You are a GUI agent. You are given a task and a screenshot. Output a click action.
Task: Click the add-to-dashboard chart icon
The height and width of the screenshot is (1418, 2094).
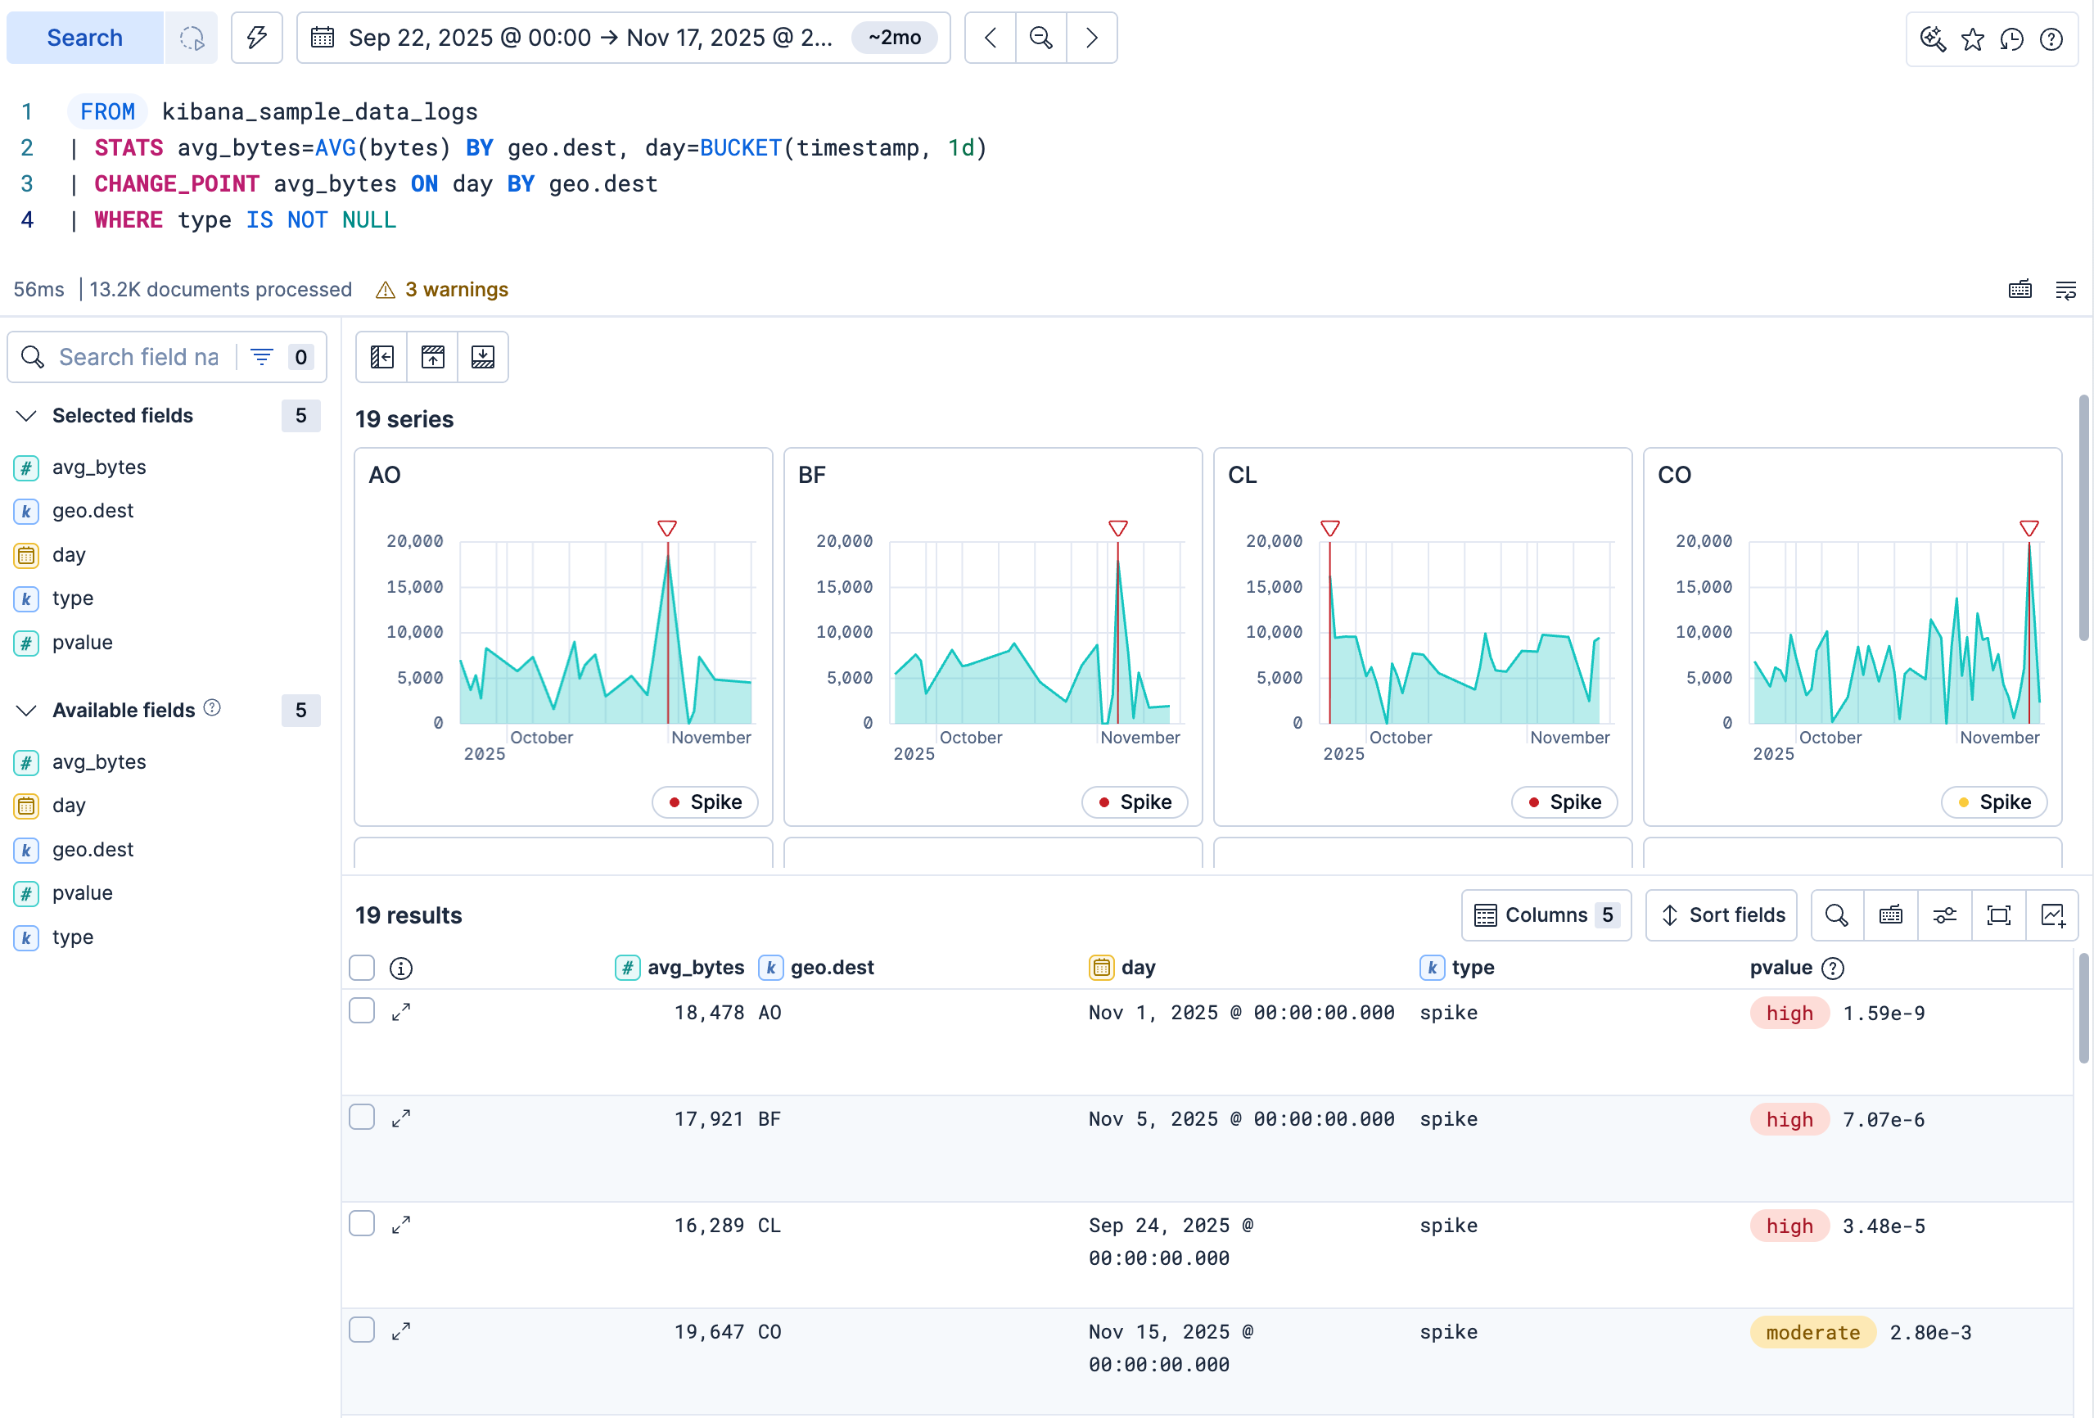tap(2052, 915)
